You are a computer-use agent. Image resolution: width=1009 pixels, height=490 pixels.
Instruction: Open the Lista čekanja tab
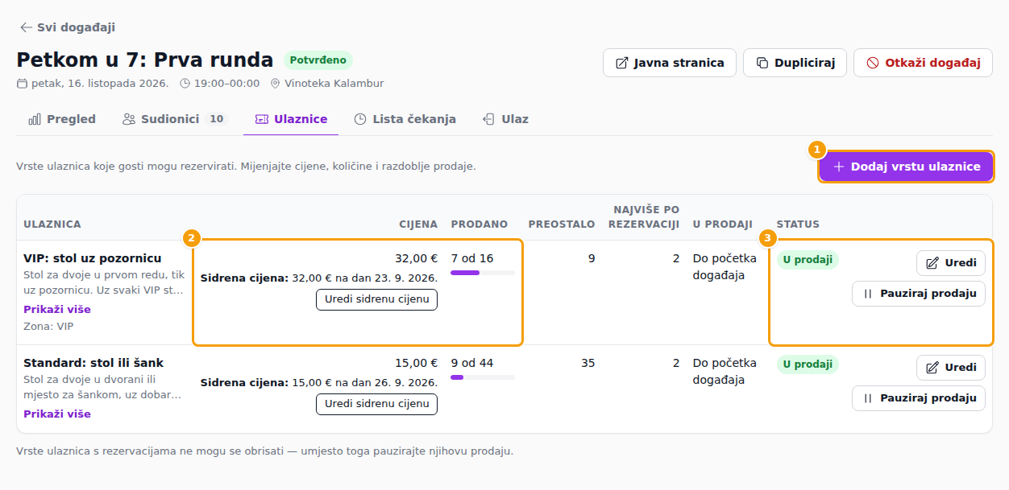tap(405, 119)
